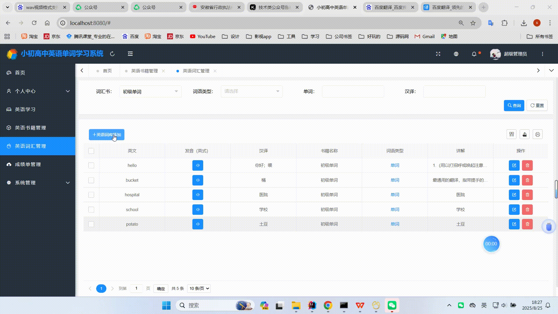Edit the bucket row
The height and width of the screenshot is (314, 558).
click(x=514, y=180)
